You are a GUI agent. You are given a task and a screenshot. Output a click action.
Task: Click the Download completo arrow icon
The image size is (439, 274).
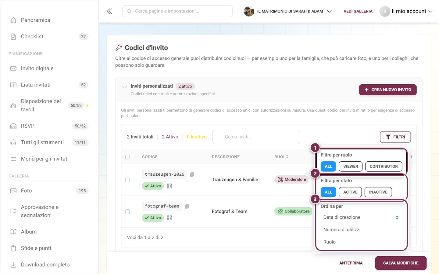pos(13,265)
